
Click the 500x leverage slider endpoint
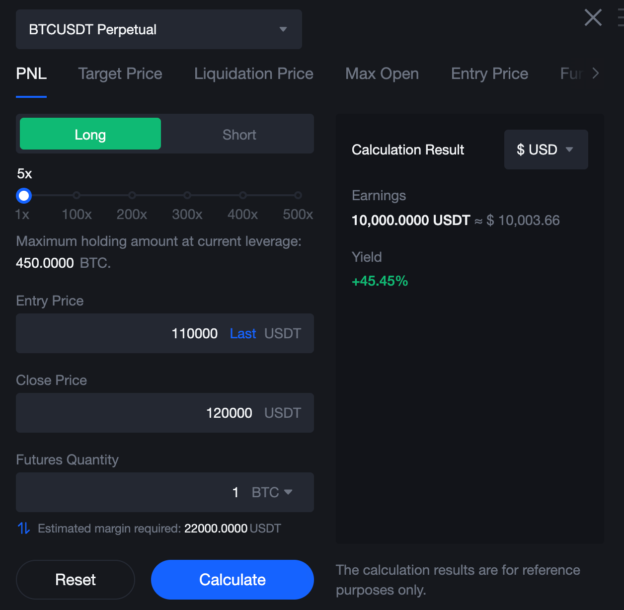pos(298,195)
